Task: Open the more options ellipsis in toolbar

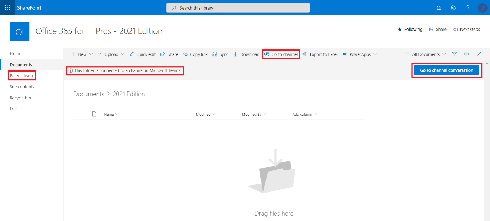Action: click(385, 54)
